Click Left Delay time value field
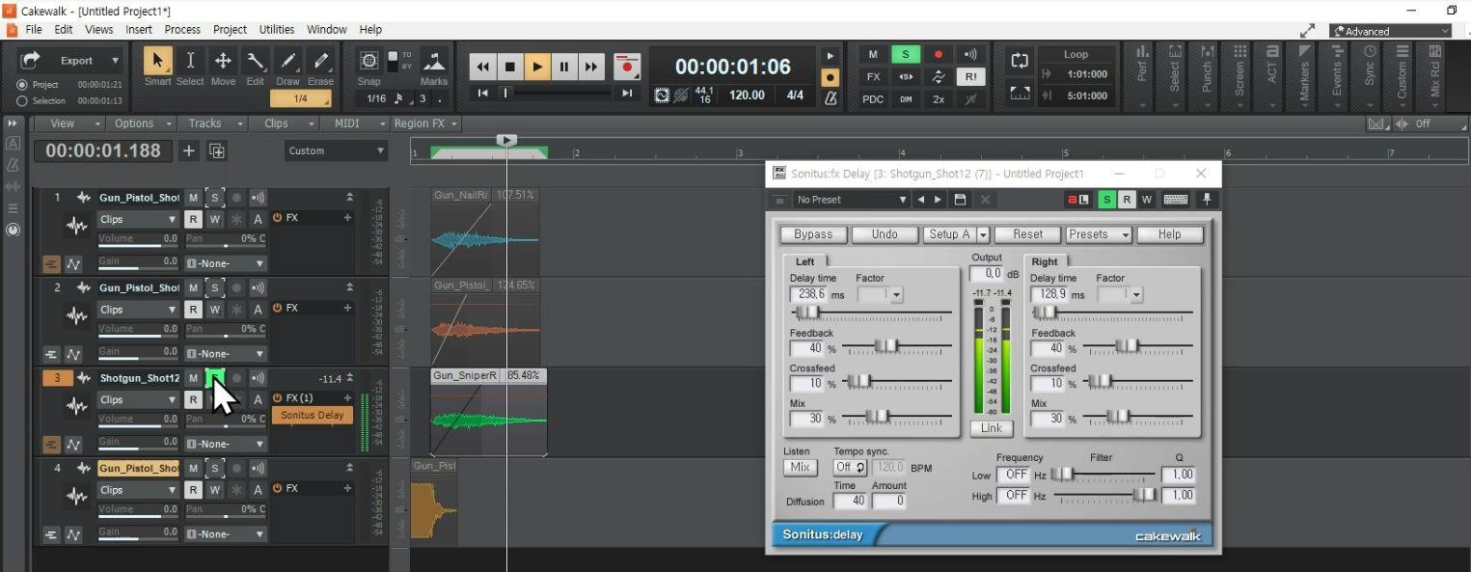Viewport: 1471px width, 572px height. click(809, 294)
